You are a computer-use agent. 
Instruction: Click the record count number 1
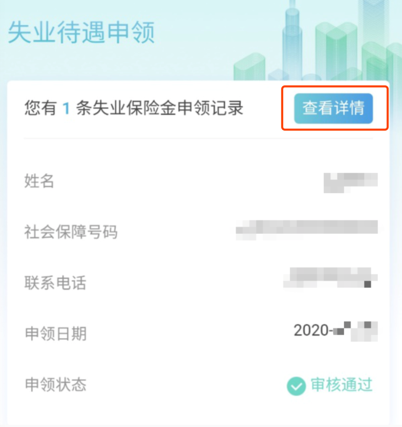click(x=66, y=108)
